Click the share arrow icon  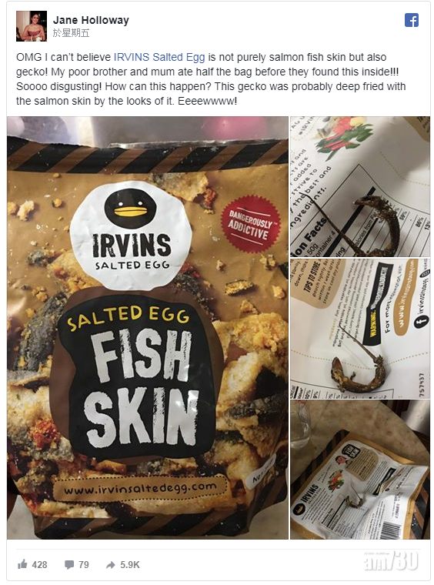[x=110, y=565]
